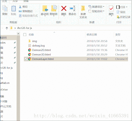Click Chrome icon of DemonLayer.html
Screen dimensions: 132x121
tap(30, 59)
